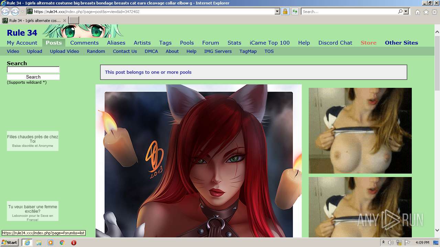
Task: Expand the search provider dropdown arrow
Action: (x=406, y=11)
